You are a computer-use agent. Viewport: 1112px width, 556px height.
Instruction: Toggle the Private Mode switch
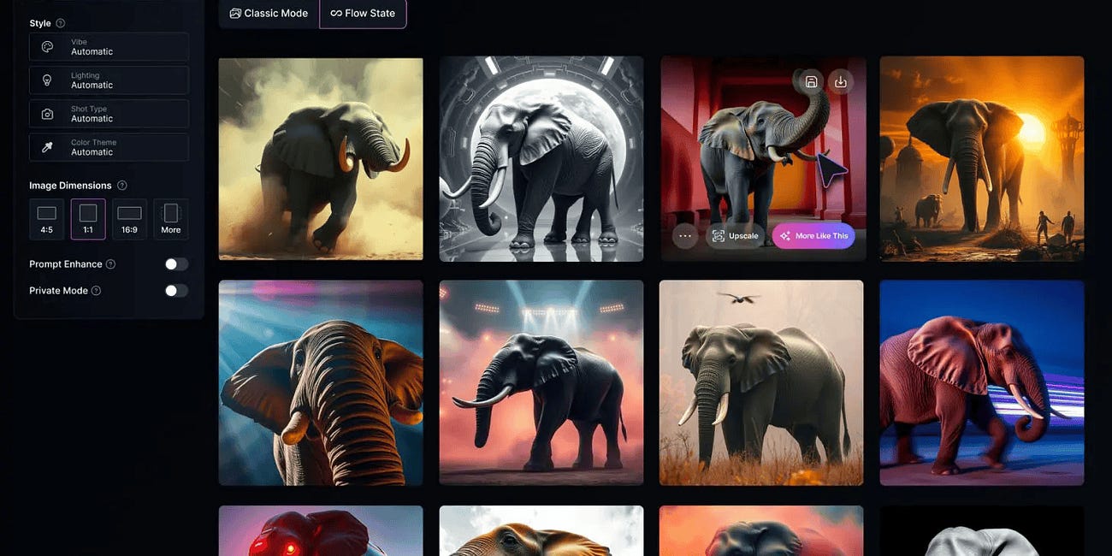pos(176,291)
